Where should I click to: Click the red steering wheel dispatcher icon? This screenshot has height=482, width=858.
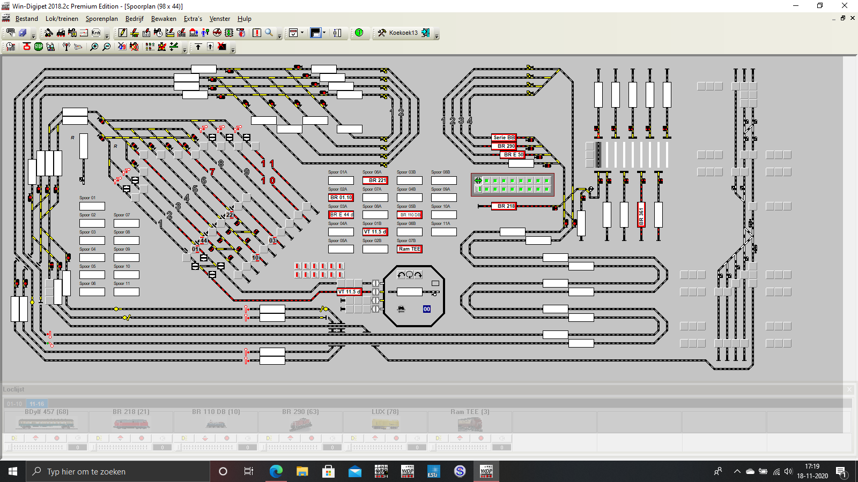click(217, 33)
